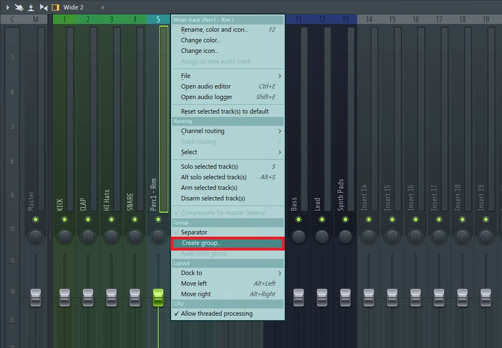Click the waveform meter view icon
502x348 pixels.
(31, 7)
